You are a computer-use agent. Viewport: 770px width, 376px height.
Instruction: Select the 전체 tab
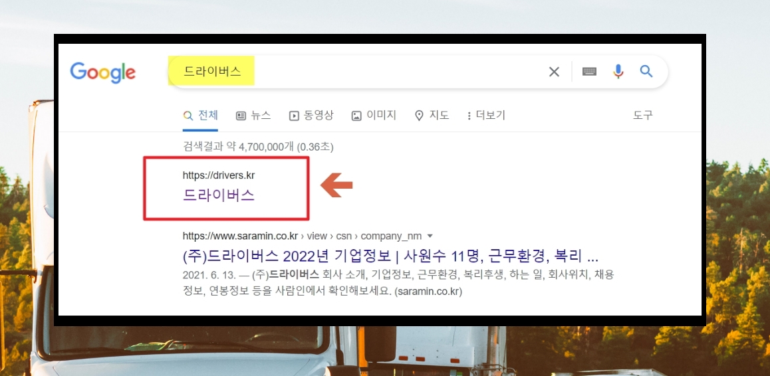click(x=200, y=116)
